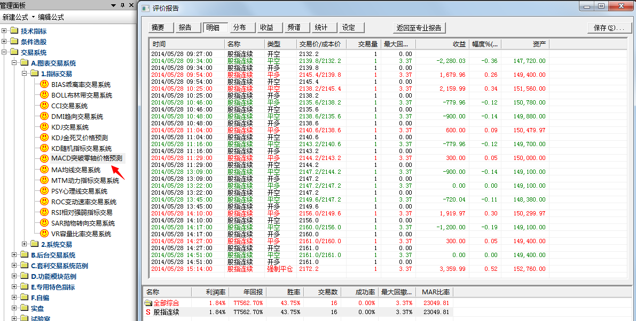636x321 pixels.
Task: Click the 返回至专业报告 button
Action: click(x=419, y=28)
